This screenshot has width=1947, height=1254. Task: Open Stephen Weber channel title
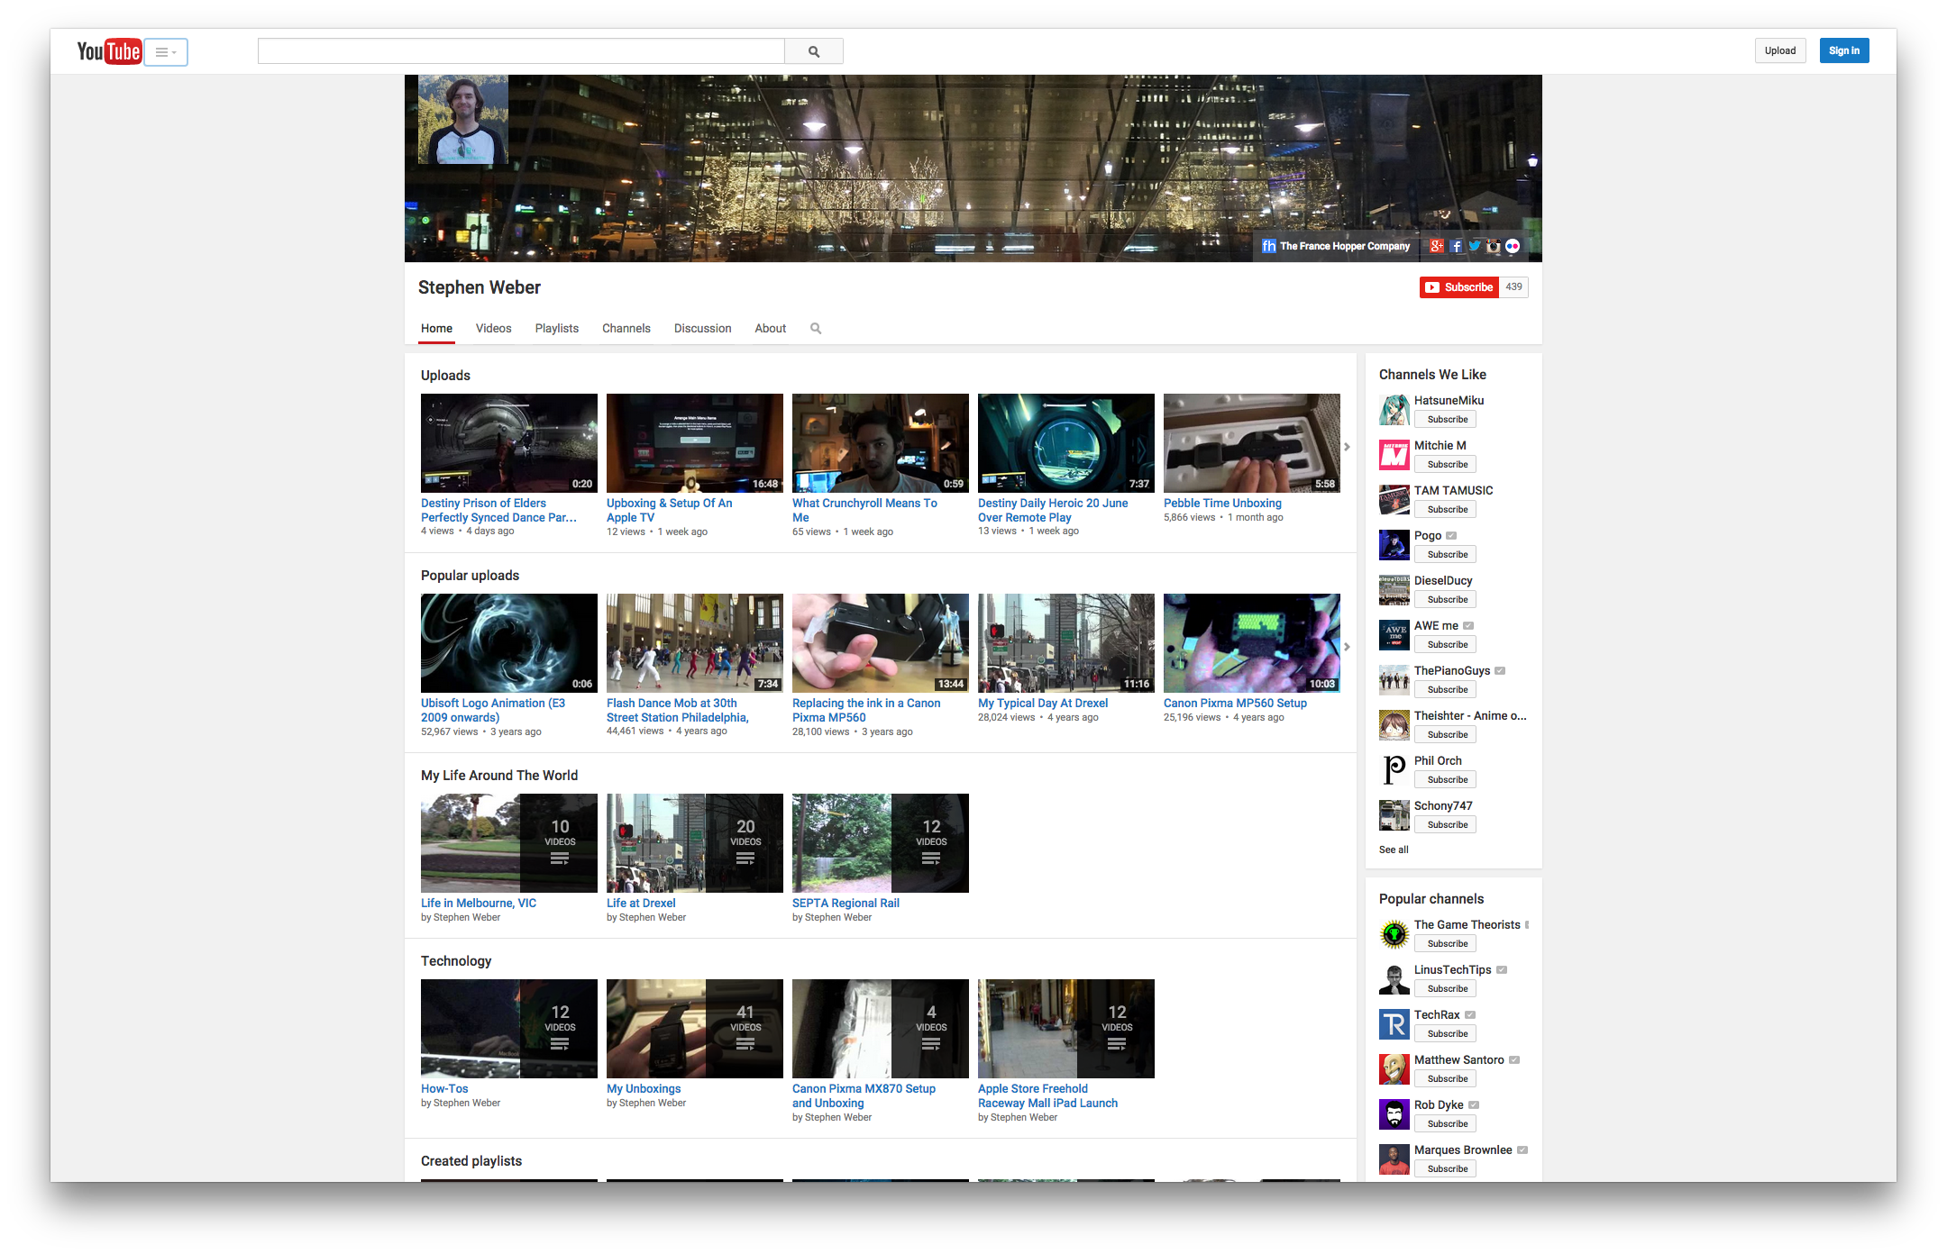click(x=480, y=287)
